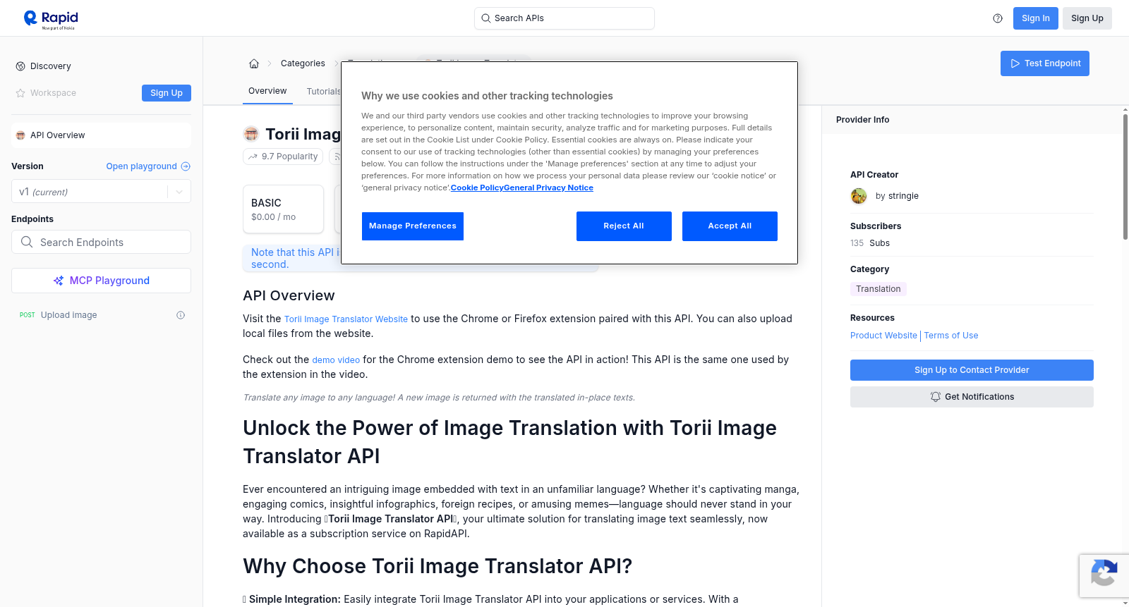1129x607 pixels.
Task: Open Categories breadcrumb
Action: [x=303, y=63]
